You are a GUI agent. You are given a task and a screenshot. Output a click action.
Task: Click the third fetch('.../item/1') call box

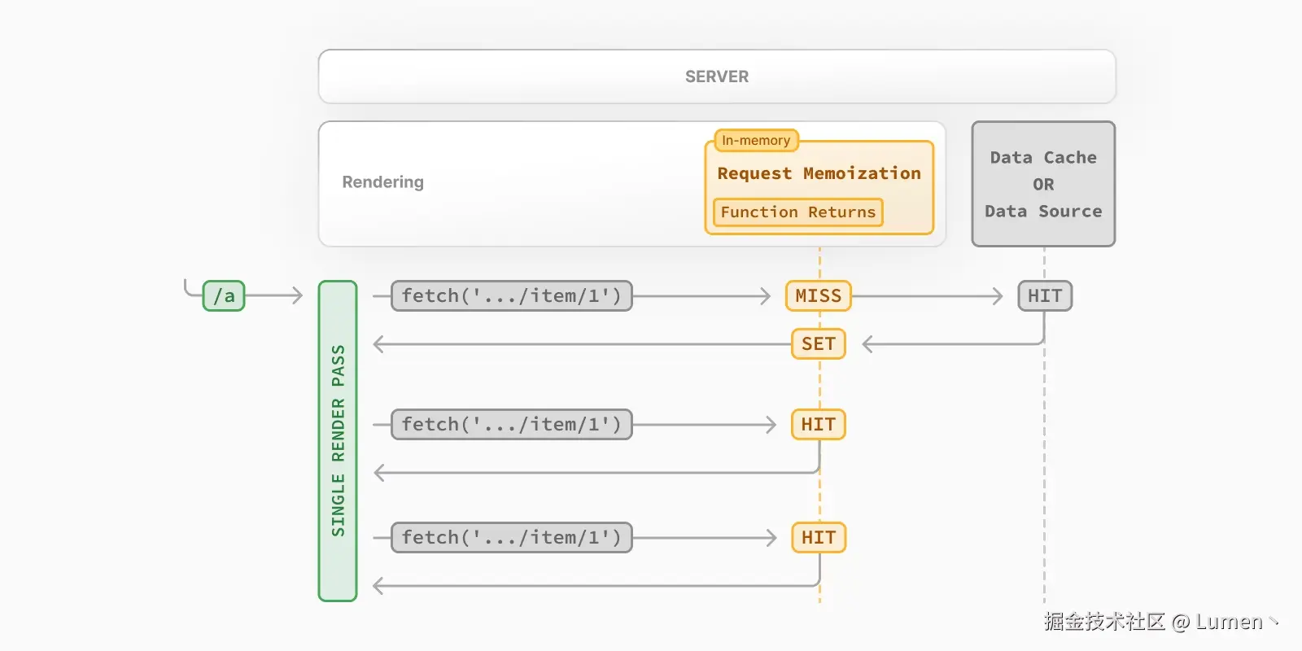511,538
